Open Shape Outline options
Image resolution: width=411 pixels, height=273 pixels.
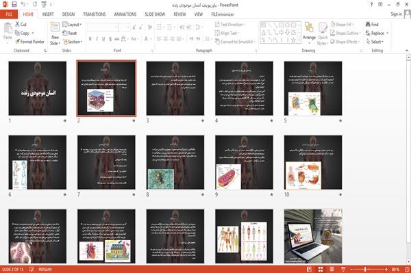(x=345, y=33)
